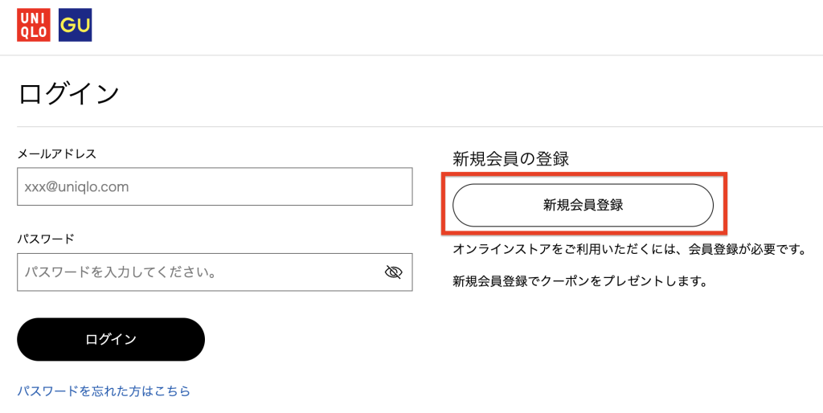Open the パスワードを忘れた方はこちら link
The width and height of the screenshot is (823, 413).
[104, 391]
